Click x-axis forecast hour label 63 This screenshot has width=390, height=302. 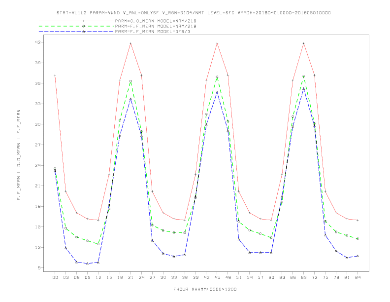(282, 277)
